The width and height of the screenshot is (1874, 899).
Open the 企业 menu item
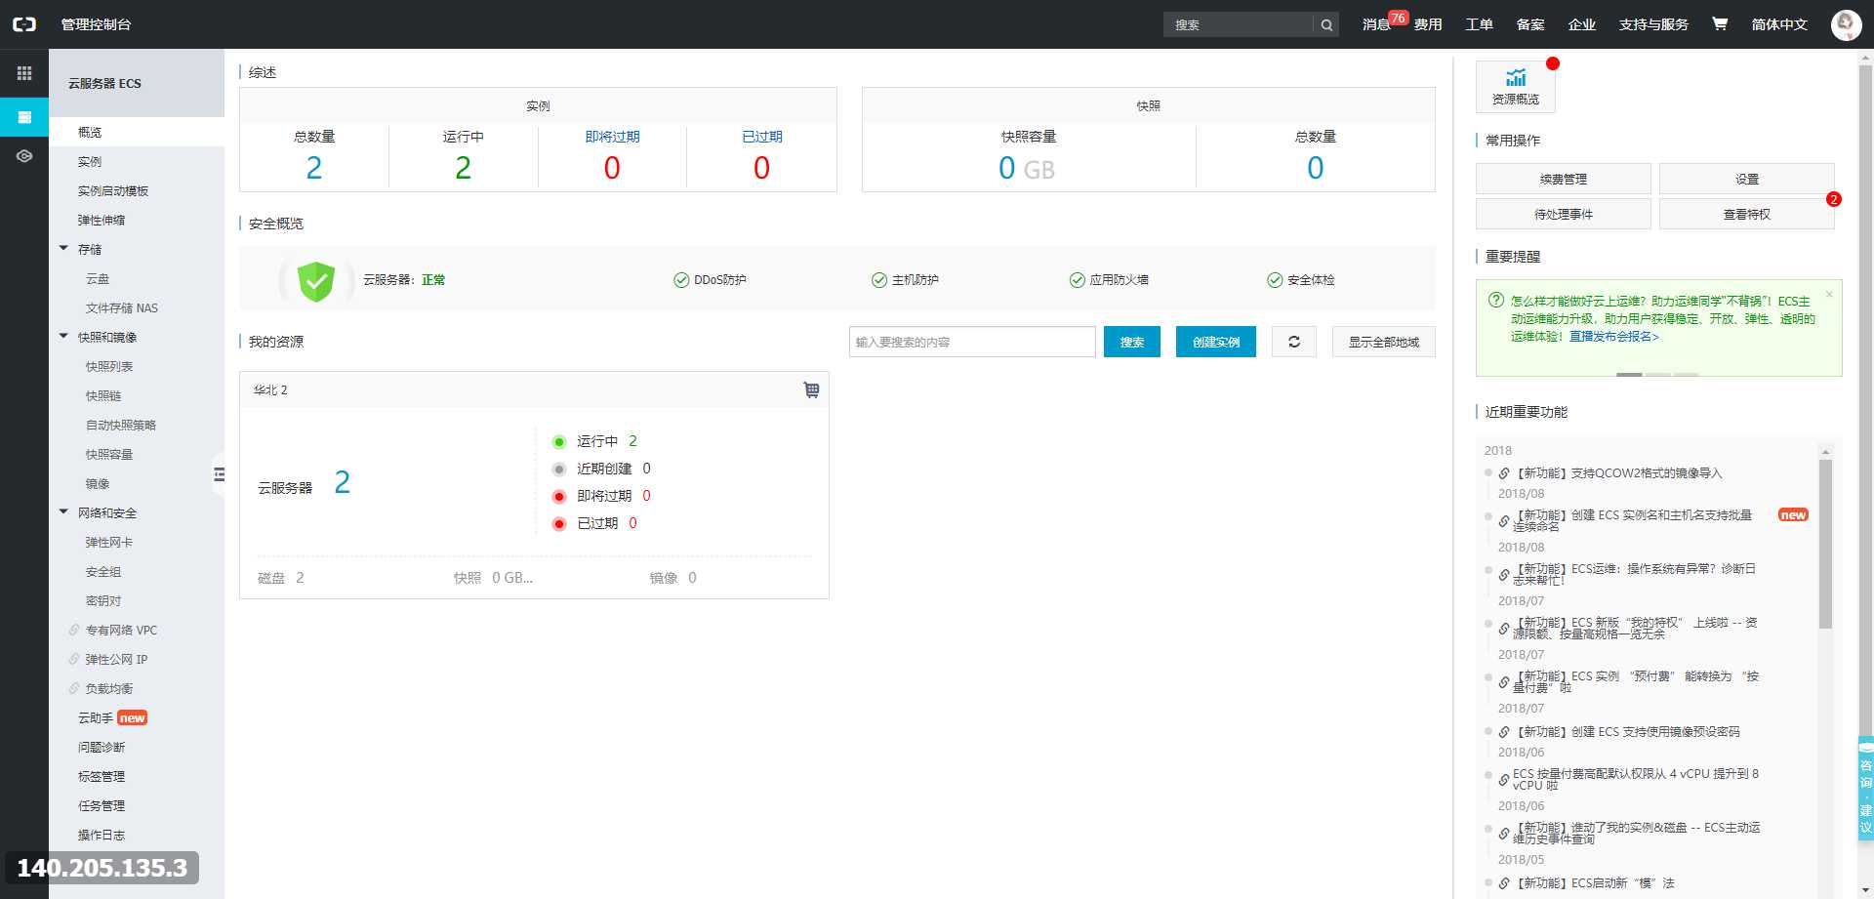(1581, 24)
